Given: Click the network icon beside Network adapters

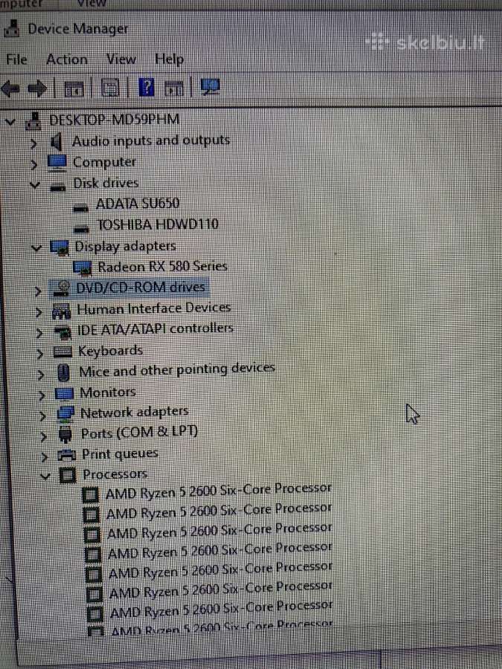Looking at the screenshot, I should point(65,413).
